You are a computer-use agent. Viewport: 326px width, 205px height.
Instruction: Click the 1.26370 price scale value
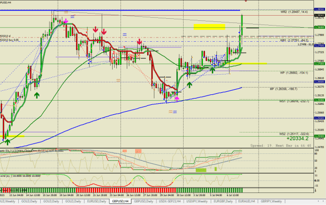[x=320, y=87]
